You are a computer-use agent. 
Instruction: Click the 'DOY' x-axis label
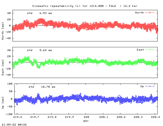86,121
